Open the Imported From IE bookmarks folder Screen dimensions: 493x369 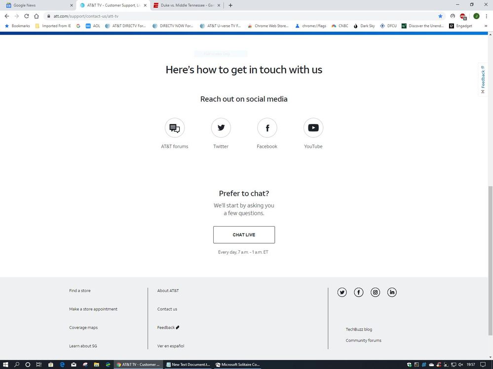pyautogui.click(x=53, y=26)
